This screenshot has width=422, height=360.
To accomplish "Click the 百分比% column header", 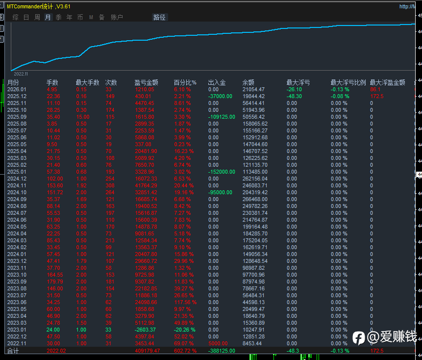I will 185,82.
